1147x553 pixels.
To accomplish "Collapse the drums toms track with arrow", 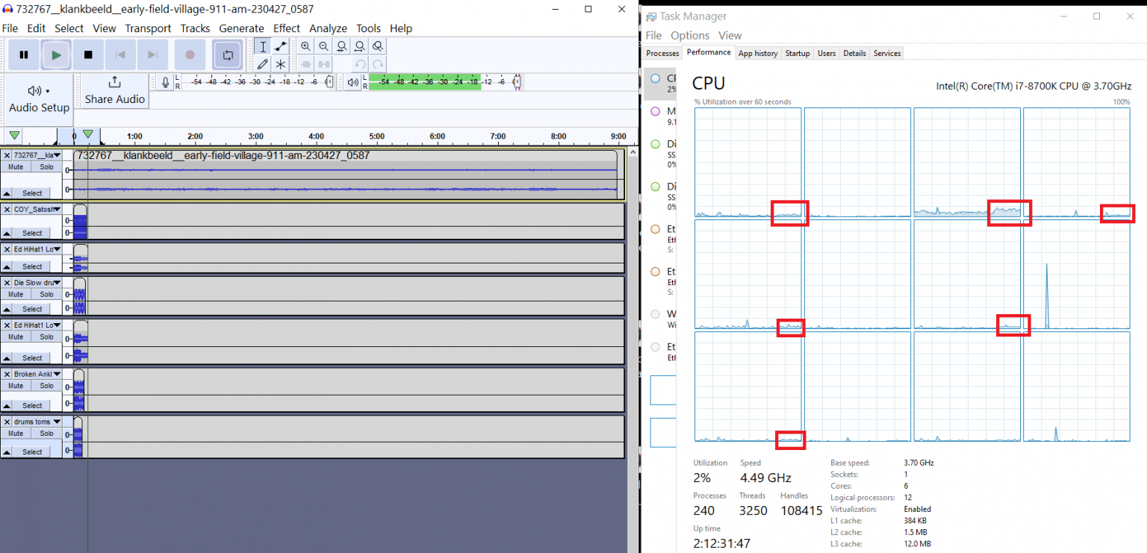I will (x=7, y=452).
